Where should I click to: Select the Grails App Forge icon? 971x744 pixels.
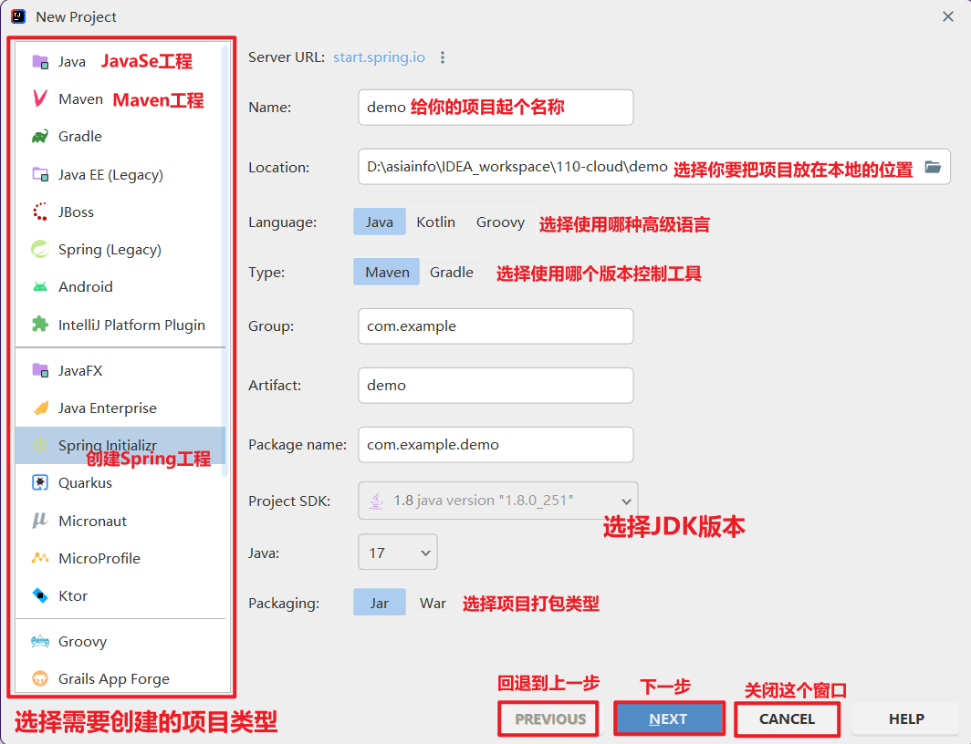40,678
